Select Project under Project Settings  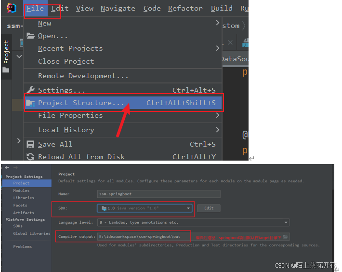pyautogui.click(x=27, y=183)
